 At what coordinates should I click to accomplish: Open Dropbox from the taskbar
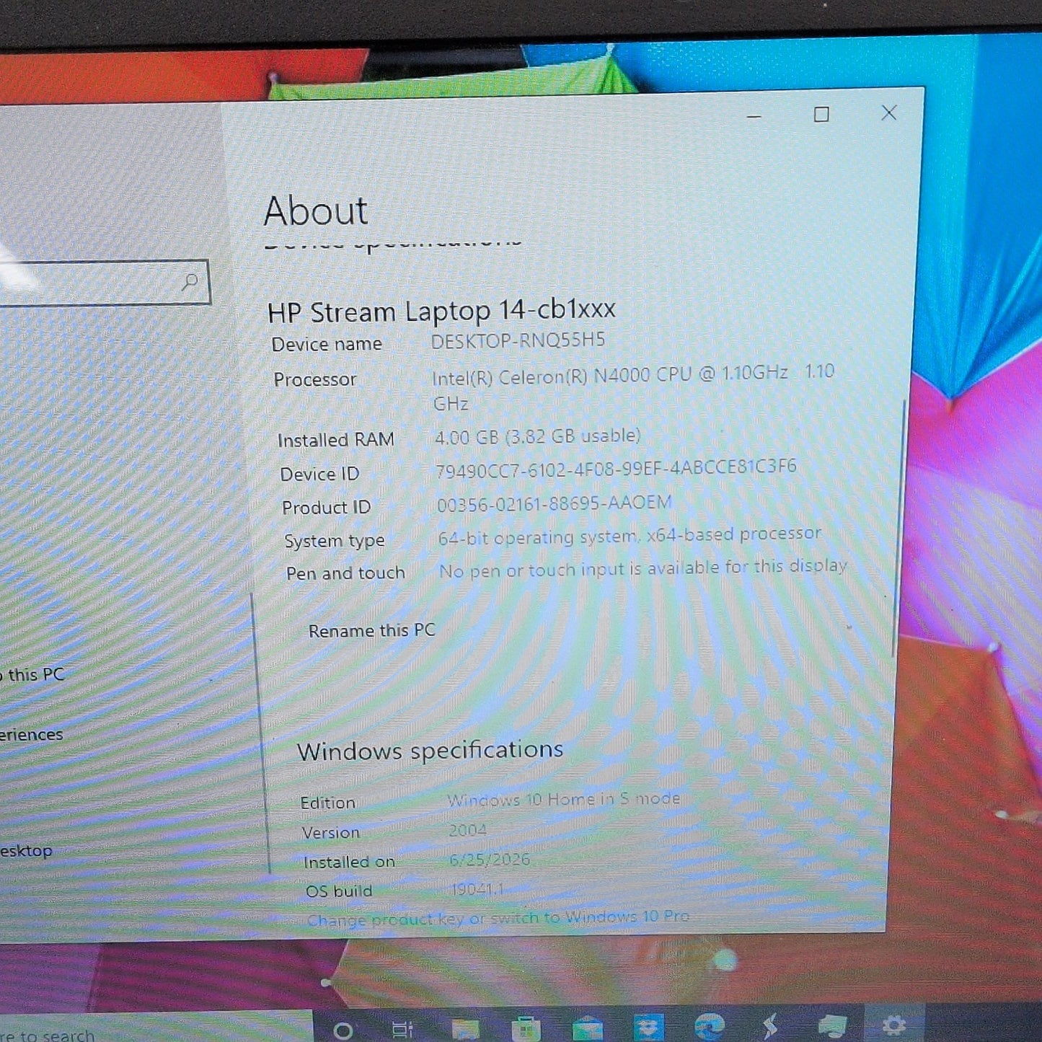pos(649,1027)
